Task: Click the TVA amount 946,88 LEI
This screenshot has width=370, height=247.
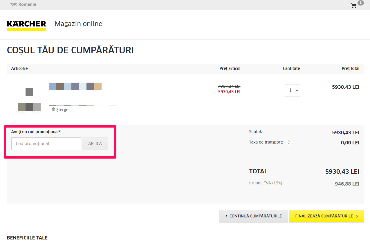Action: (347, 184)
